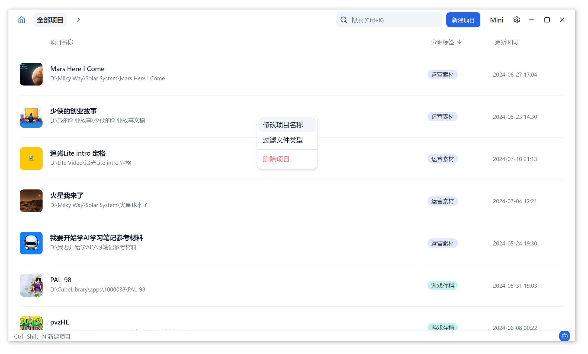The height and width of the screenshot is (354, 588).
Task: Open the 全部项目 breadcrumb
Action: pos(50,20)
